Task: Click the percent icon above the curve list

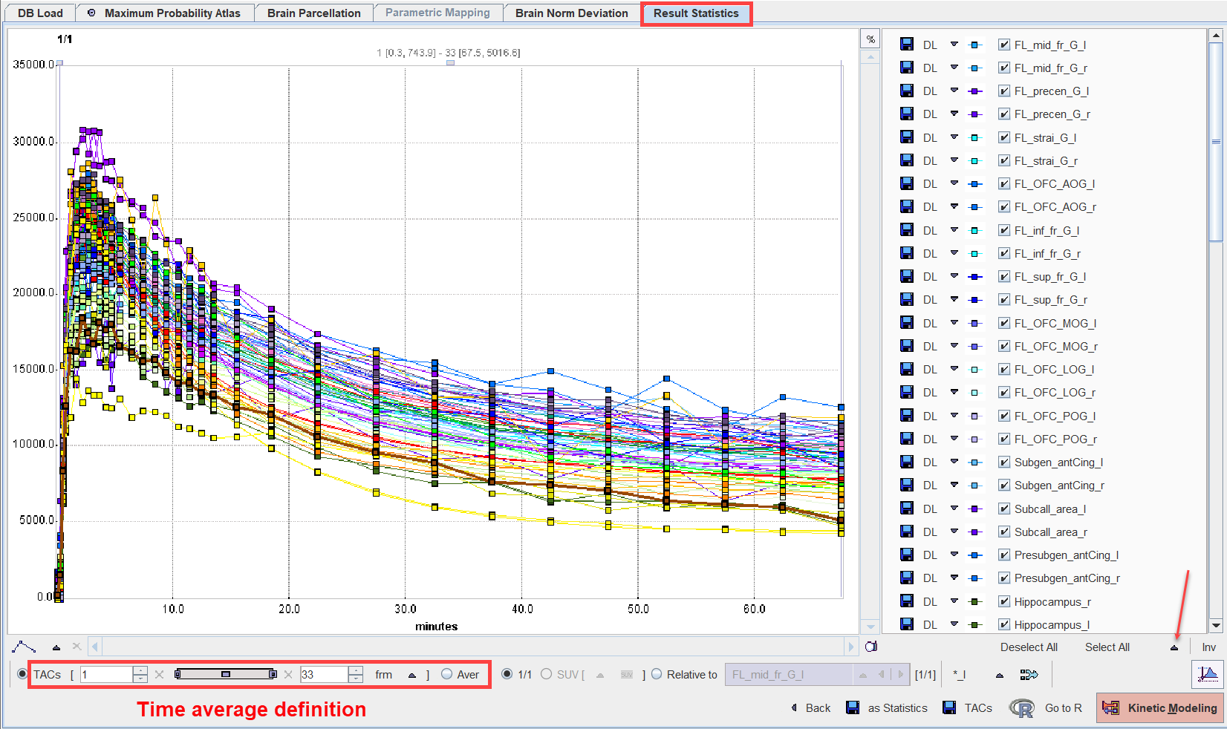Action: coord(870,39)
